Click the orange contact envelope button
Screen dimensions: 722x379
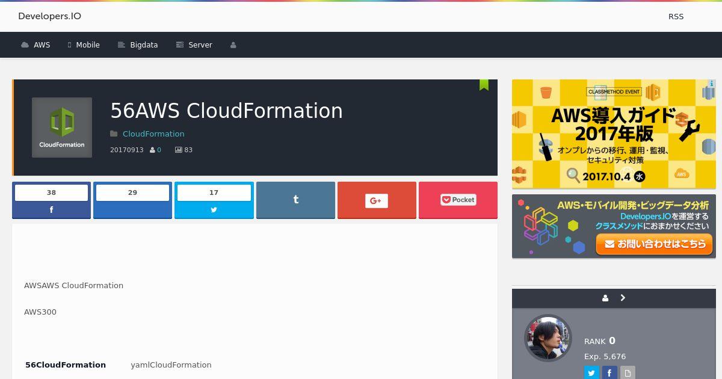[x=654, y=244]
